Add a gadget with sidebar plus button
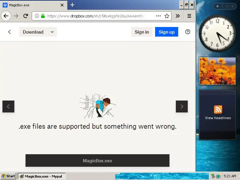Image resolution: width=240 pixels, height=180 pixels. pos(217,6)
